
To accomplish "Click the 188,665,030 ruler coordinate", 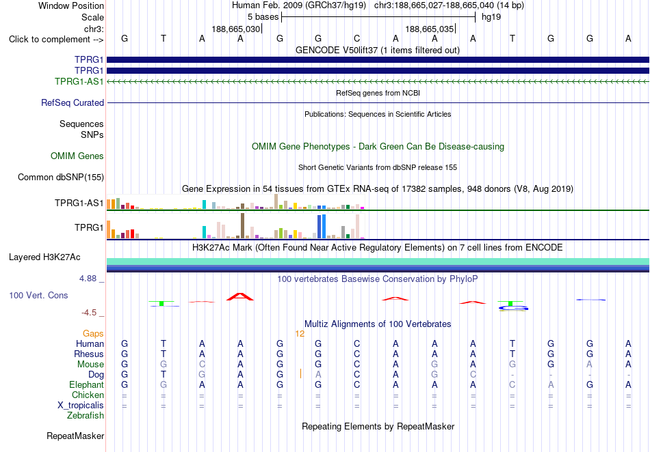I will pos(236,29).
